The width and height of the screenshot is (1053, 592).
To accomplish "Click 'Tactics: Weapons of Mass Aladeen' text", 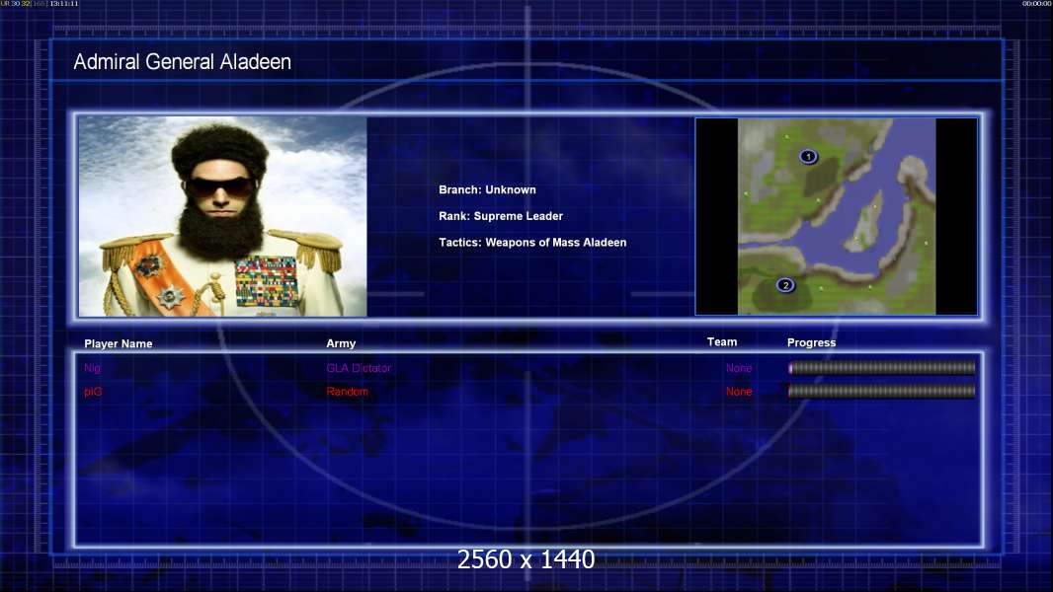I will [532, 242].
